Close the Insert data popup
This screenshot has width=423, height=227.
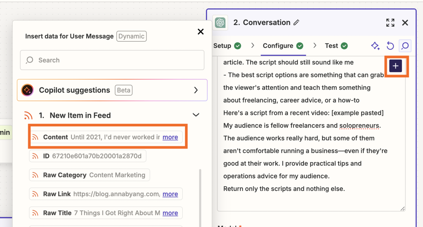(201, 32)
